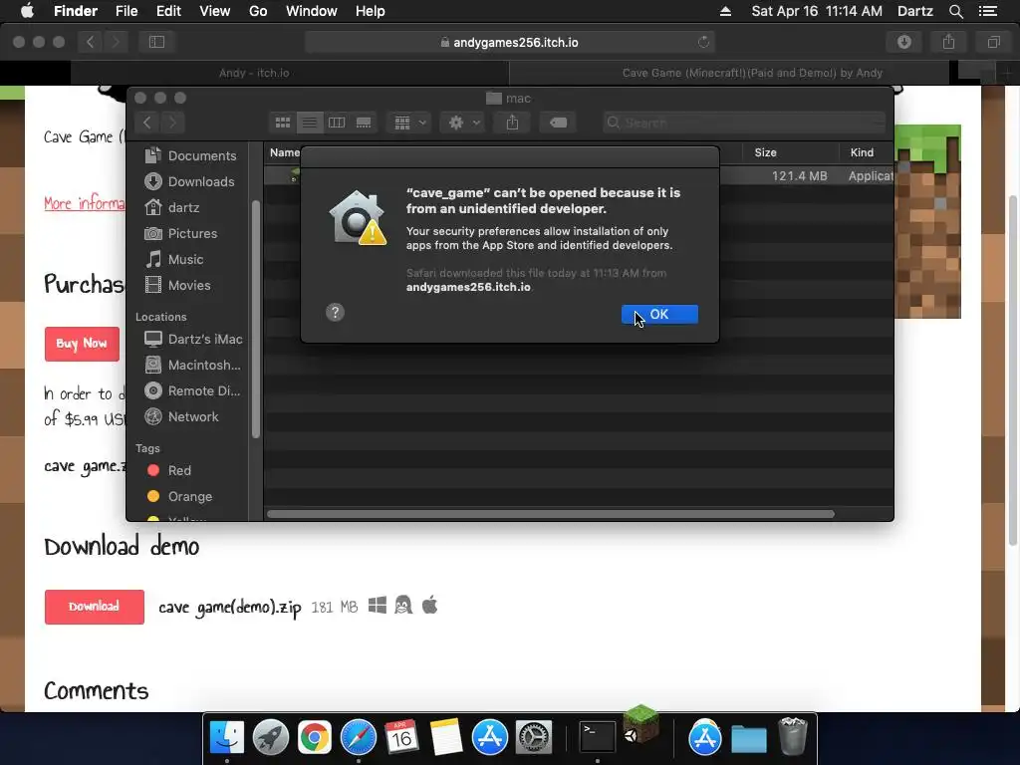Viewport: 1020px width, 765px height.
Task: Open Downloads in the Finder sidebar
Action: point(190,181)
